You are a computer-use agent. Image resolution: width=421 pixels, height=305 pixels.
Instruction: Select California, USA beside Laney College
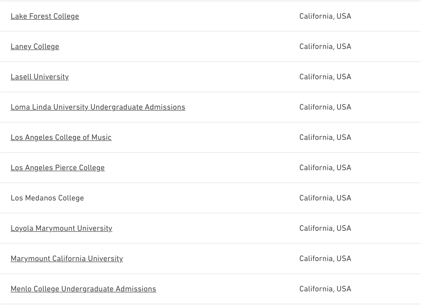(325, 46)
